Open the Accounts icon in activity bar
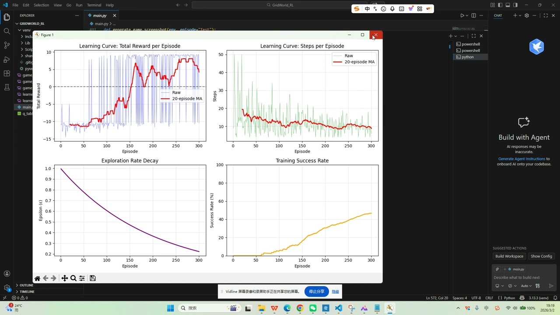 pyautogui.click(x=7, y=274)
